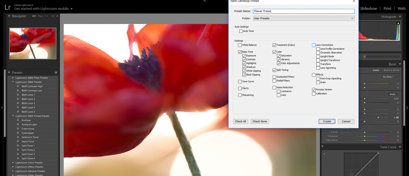Check the Graduated Filters checkbox

pyautogui.click(x=274, y=77)
